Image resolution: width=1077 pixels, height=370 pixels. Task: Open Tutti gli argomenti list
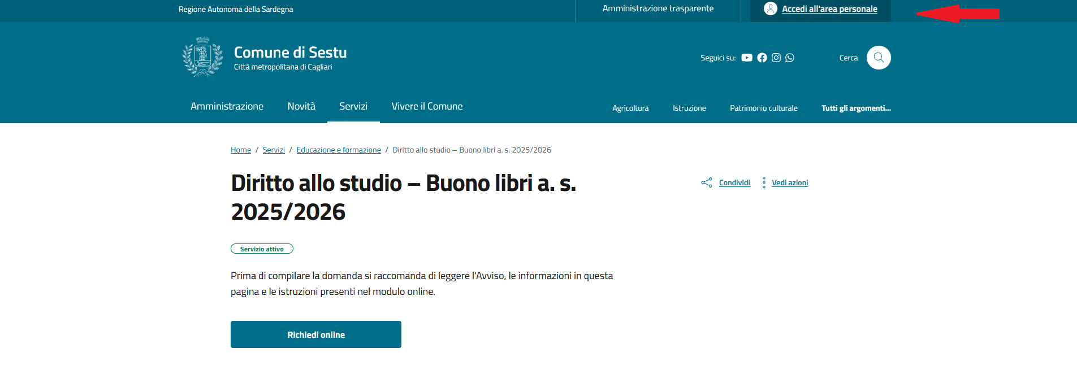pos(855,108)
